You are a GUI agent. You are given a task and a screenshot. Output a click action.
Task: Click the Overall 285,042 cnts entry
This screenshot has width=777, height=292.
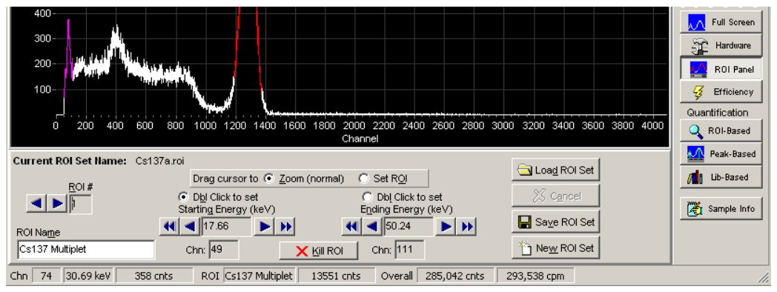point(456,276)
